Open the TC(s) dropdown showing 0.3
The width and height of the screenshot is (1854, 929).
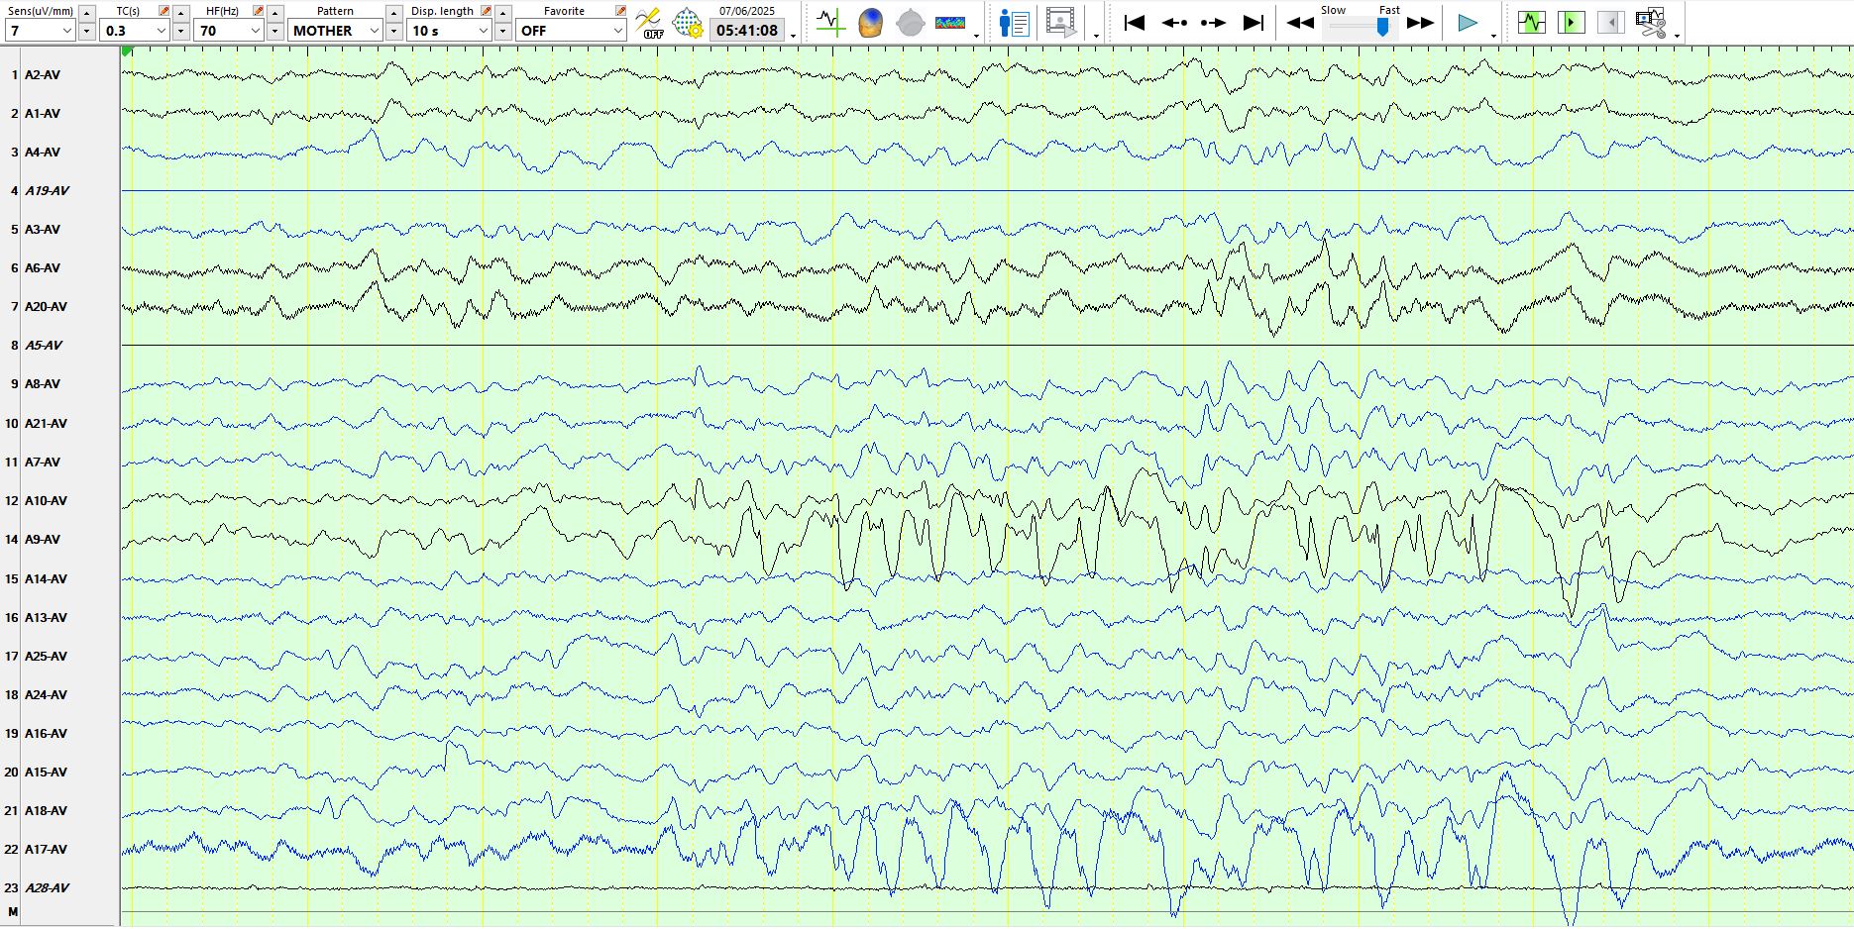(x=135, y=31)
